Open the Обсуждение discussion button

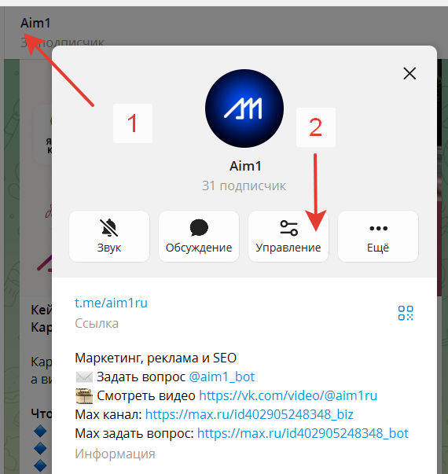coord(199,236)
